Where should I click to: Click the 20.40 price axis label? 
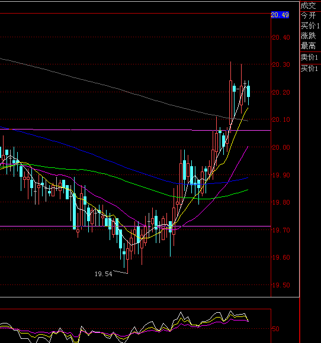click(281, 37)
